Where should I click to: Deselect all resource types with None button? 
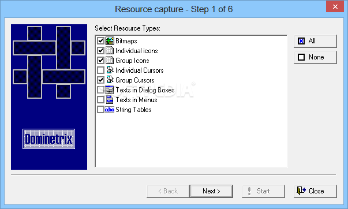coord(315,57)
